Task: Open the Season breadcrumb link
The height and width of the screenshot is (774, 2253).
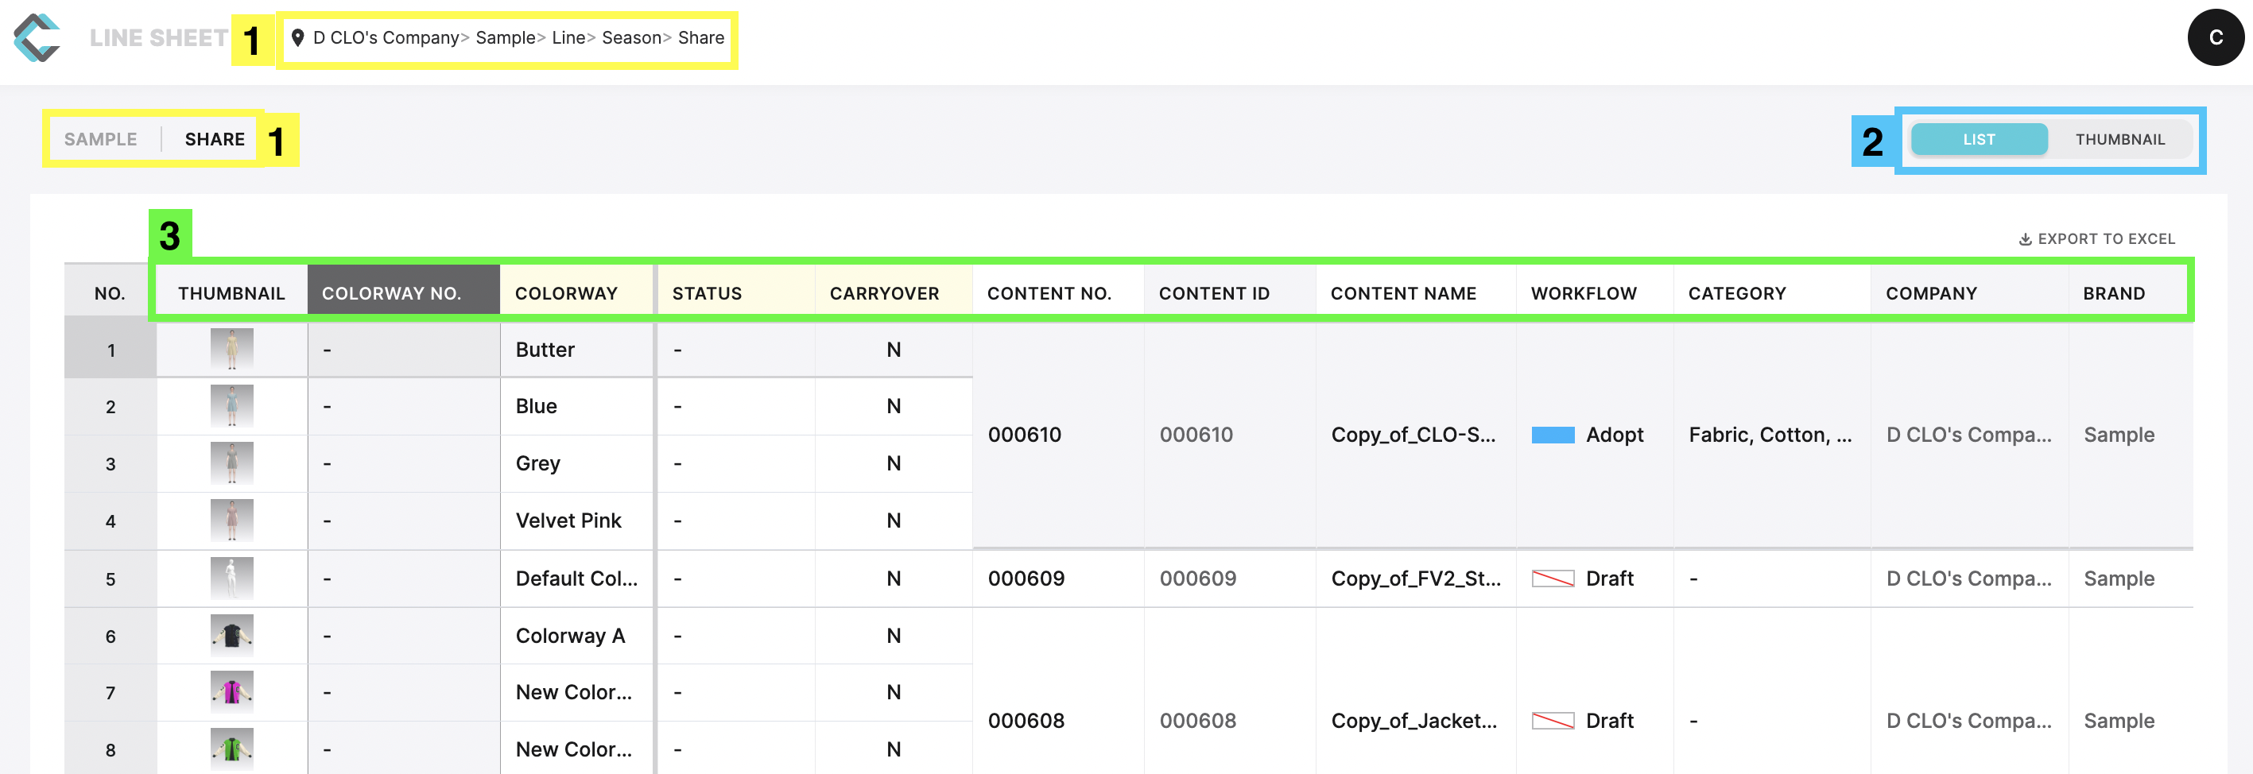Action: [x=631, y=37]
